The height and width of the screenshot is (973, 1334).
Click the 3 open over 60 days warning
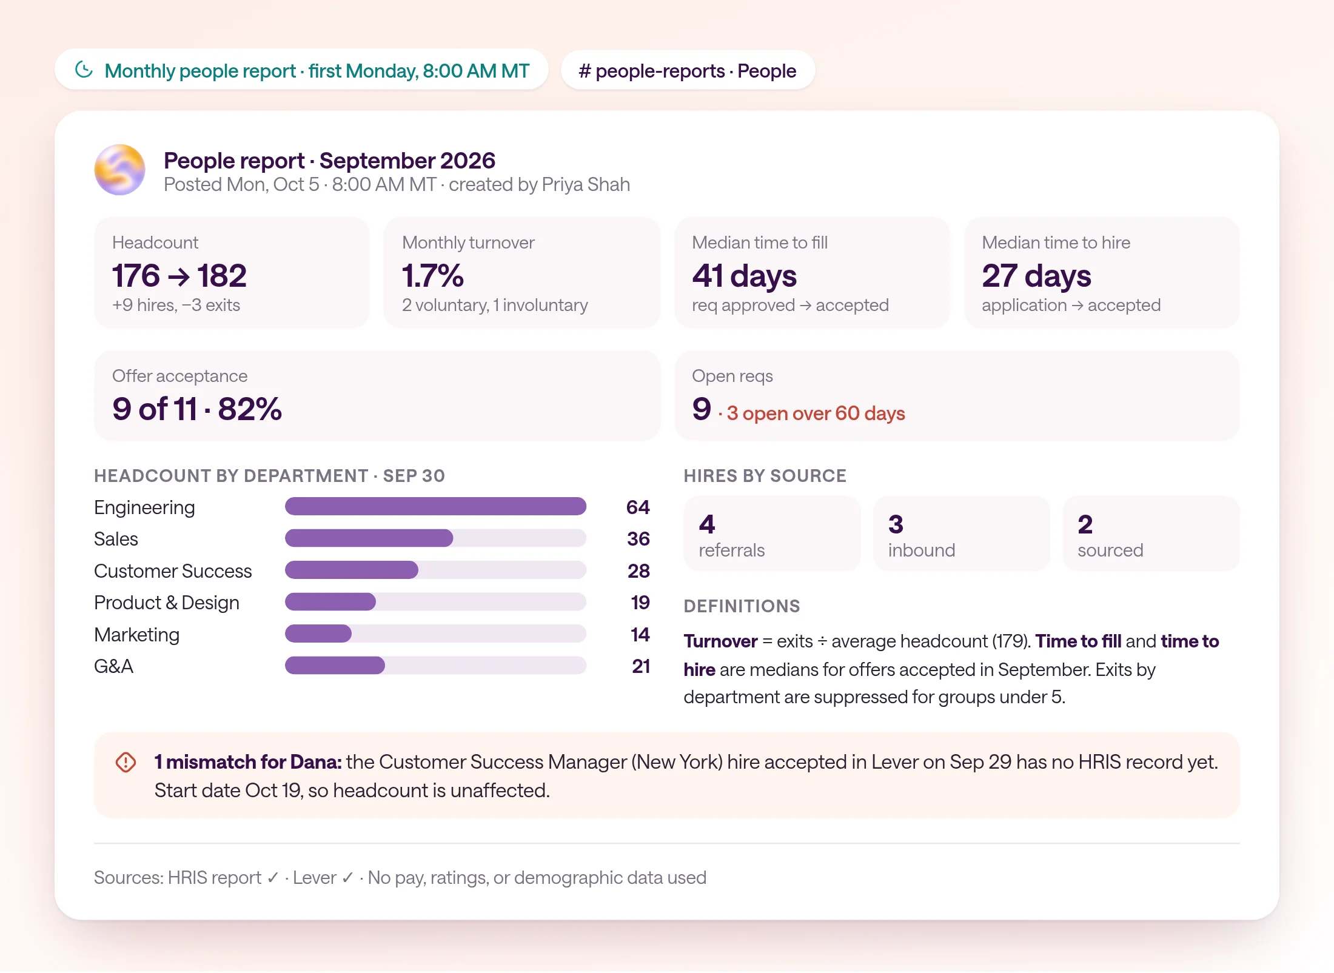pyautogui.click(x=816, y=413)
